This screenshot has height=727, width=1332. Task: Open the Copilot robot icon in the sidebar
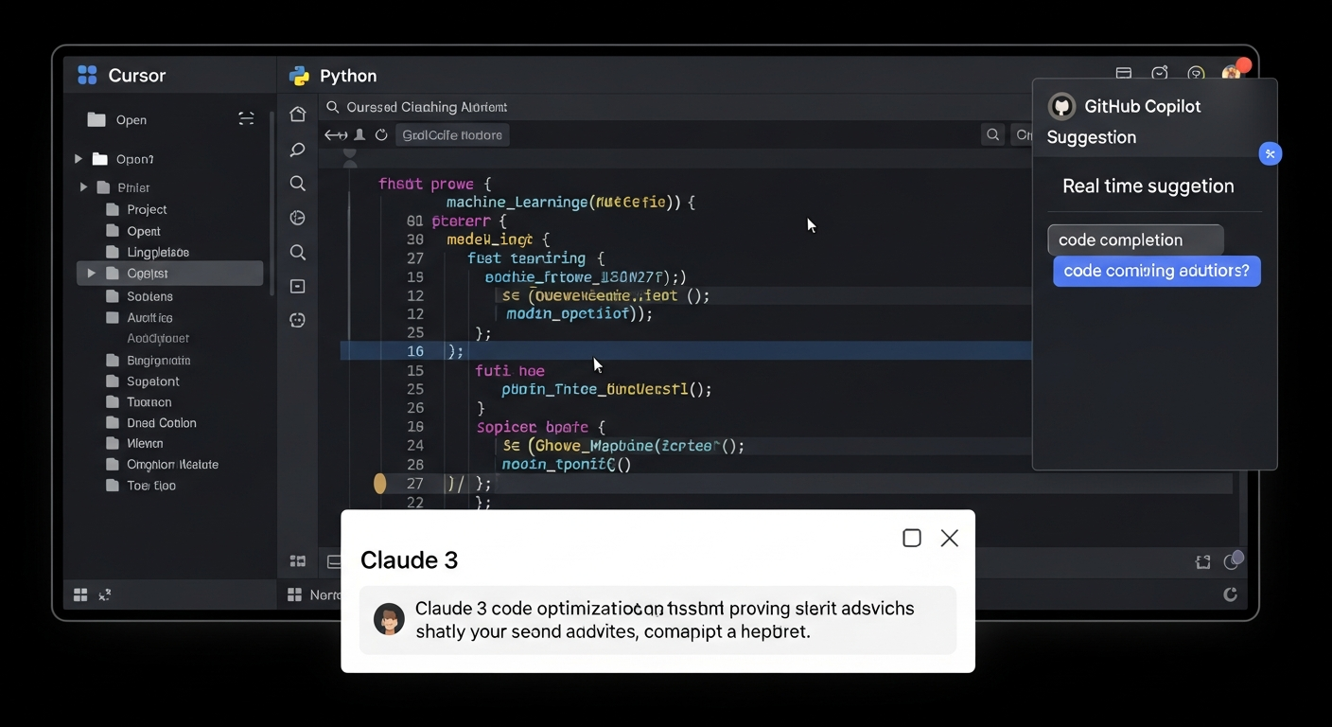pyautogui.click(x=297, y=320)
